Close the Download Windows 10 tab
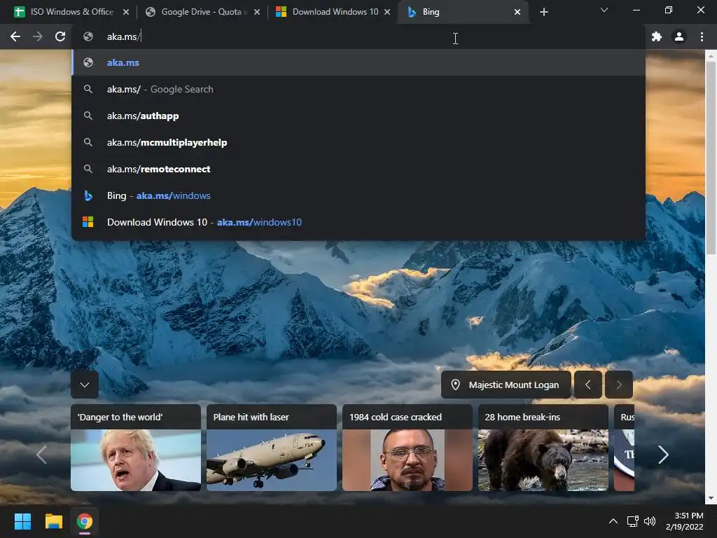 tap(387, 13)
